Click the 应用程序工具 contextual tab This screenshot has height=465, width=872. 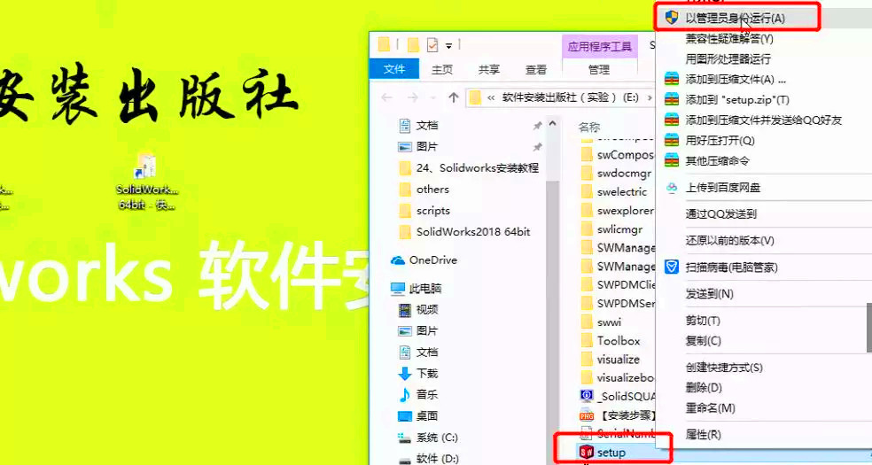pos(599,47)
